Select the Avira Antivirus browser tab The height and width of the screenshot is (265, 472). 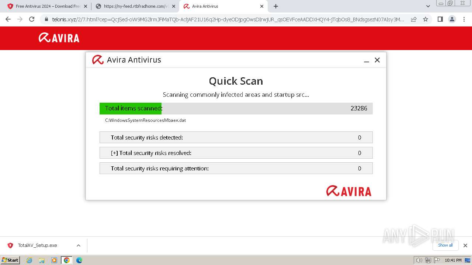[x=223, y=6]
